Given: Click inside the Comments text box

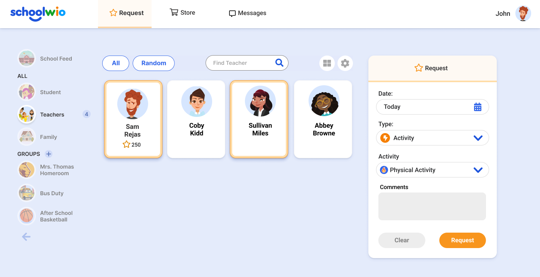Looking at the screenshot, I should point(432,206).
